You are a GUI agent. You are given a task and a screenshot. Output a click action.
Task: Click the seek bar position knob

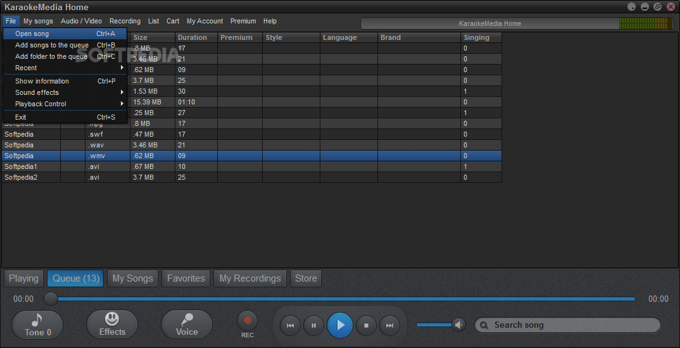click(51, 299)
